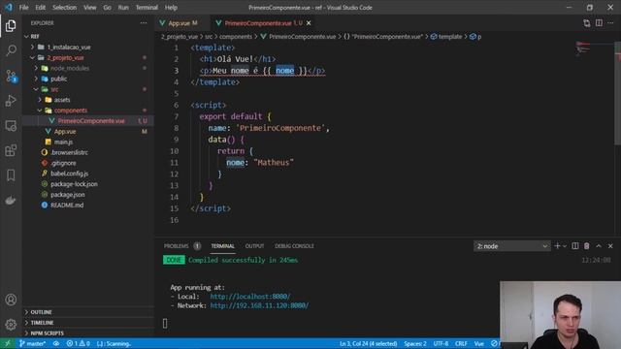The image size is (621, 349).
Task: Open the Explorer view in activity bar
Action: pyautogui.click(x=11, y=26)
